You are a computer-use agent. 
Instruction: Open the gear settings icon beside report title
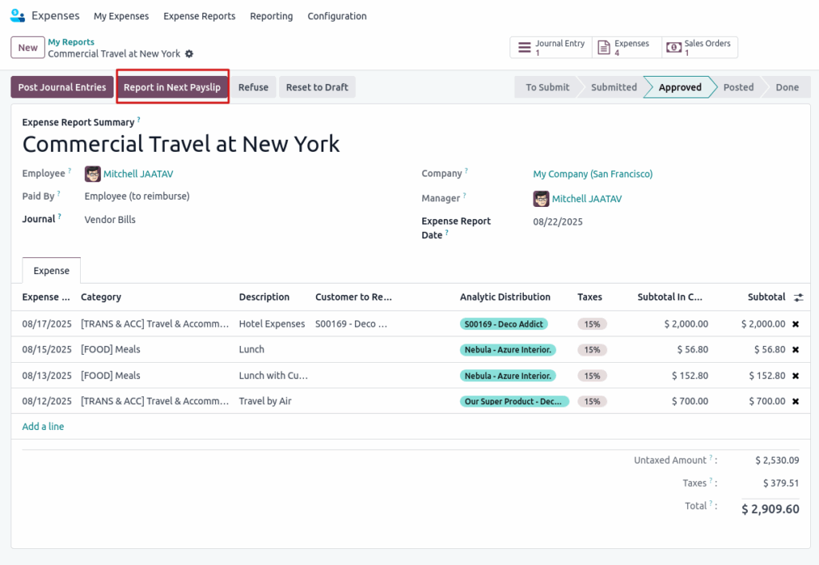pyautogui.click(x=190, y=54)
